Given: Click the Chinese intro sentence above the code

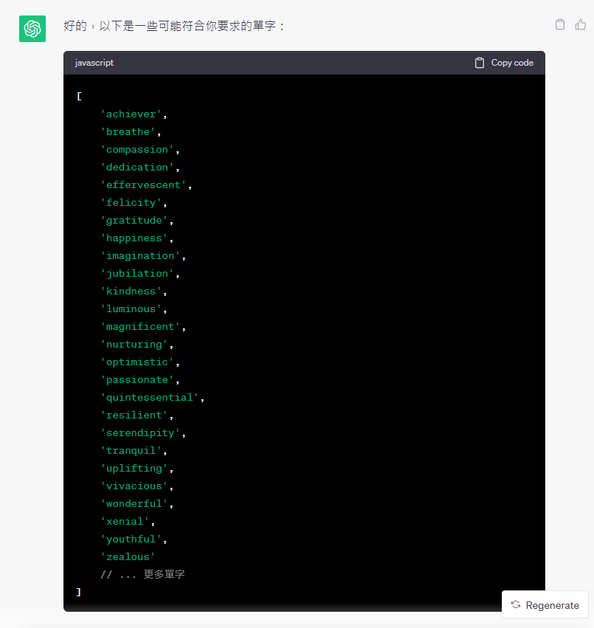Looking at the screenshot, I should click(x=173, y=26).
